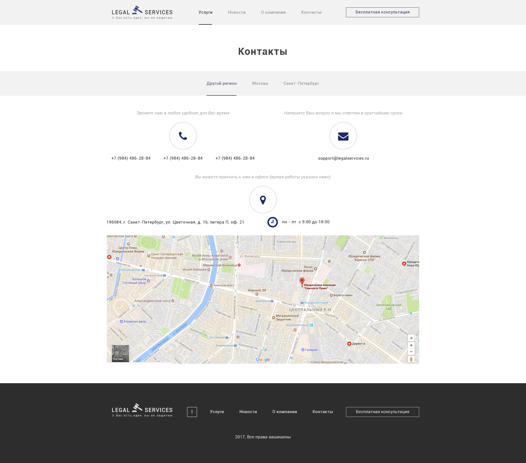
Task: Click the envelope email icon
Action: [343, 136]
